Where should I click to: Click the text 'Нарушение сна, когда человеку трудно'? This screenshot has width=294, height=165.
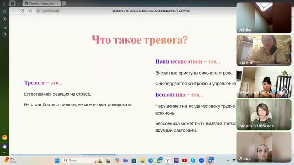pos(195,106)
